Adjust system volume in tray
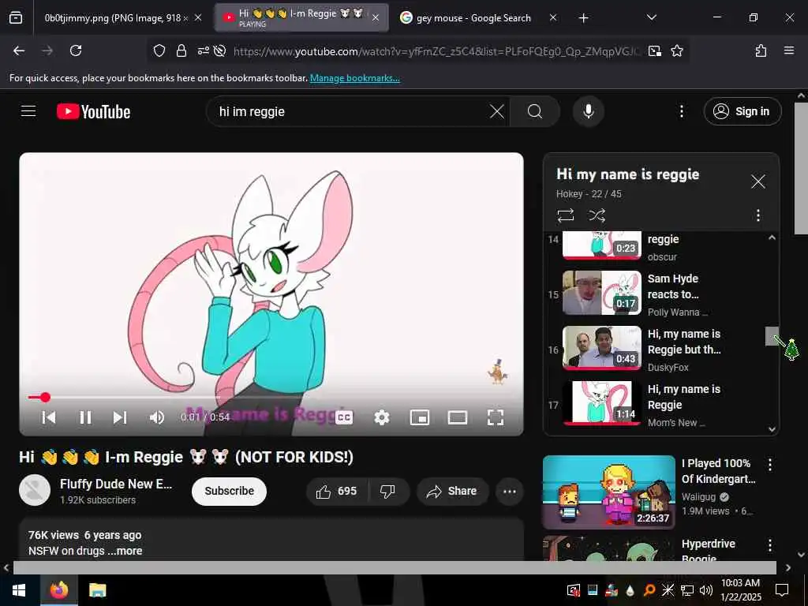This screenshot has width=808, height=606. (x=705, y=590)
